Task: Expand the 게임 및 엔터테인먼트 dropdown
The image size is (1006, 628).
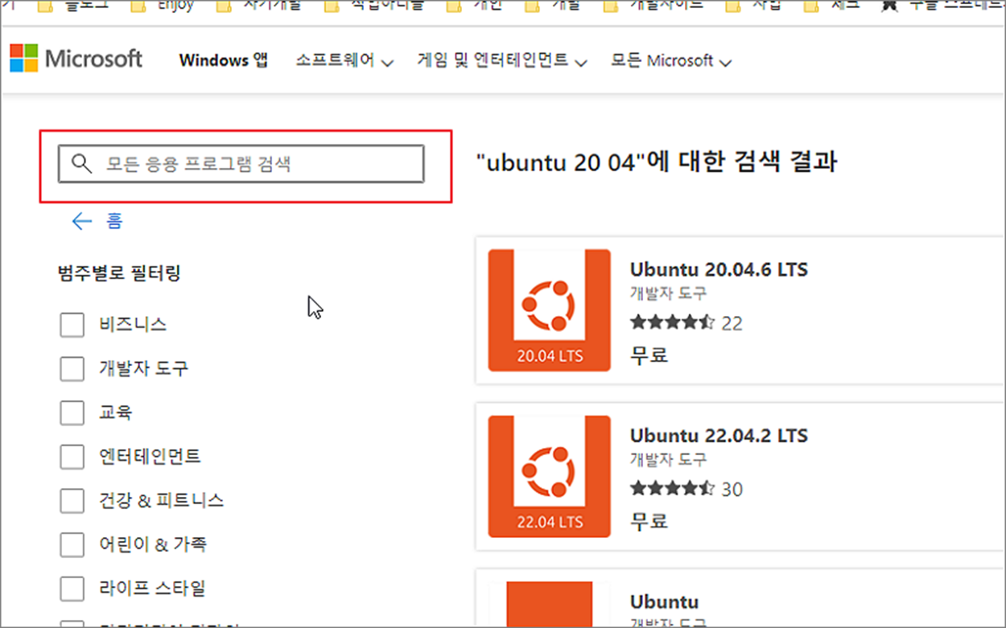Action: click(502, 60)
